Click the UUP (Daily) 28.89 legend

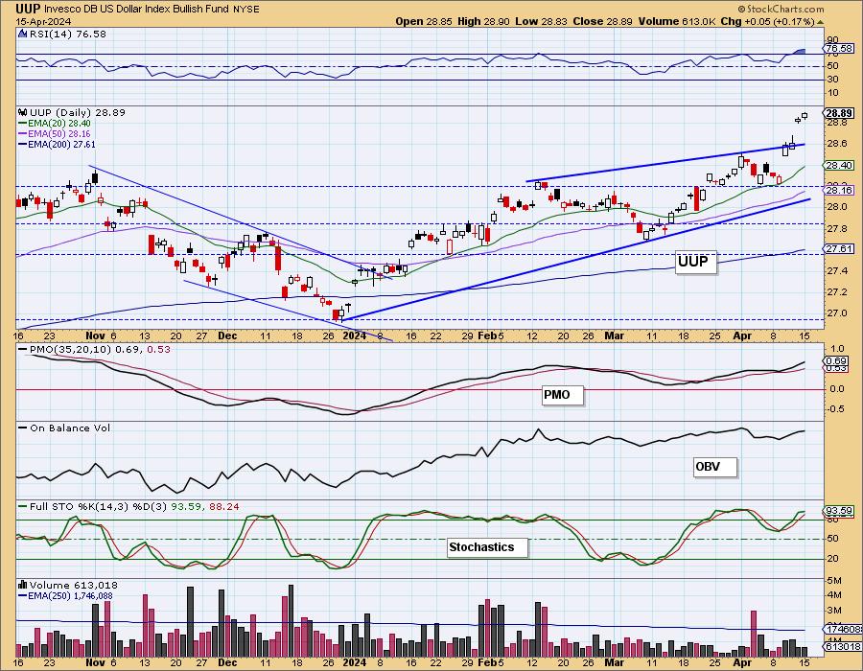tap(77, 112)
